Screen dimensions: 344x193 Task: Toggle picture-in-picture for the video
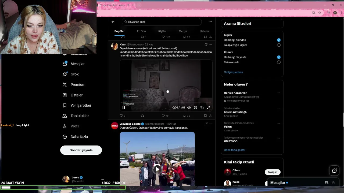pyautogui.click(x=202, y=107)
